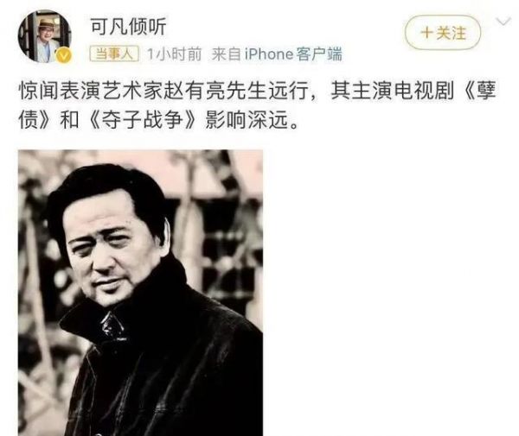Viewport: 519px width, 436px height.
Task: Click the title 《夺子战争》 in the post
Action: [143, 119]
